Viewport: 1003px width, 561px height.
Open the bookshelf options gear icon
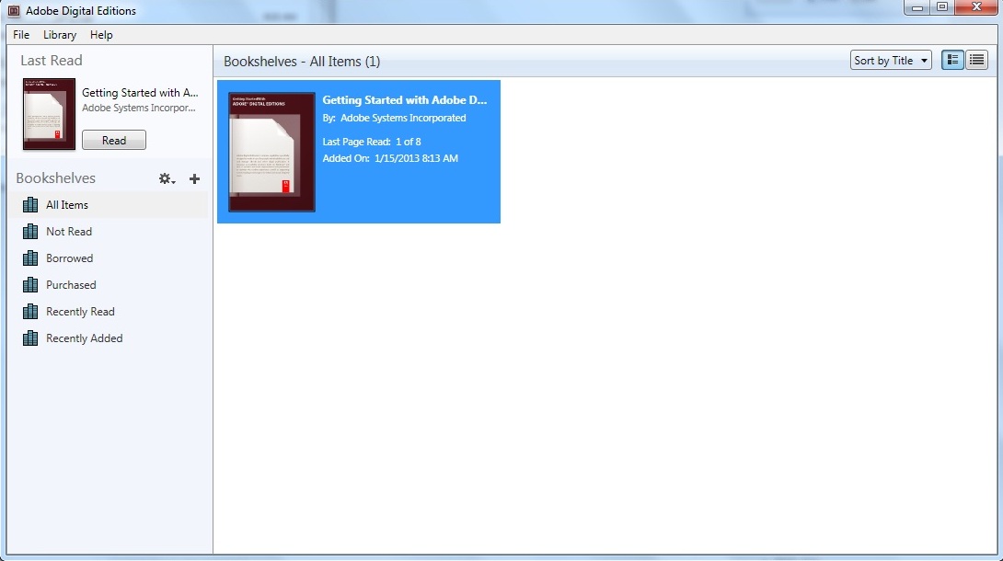[167, 179]
